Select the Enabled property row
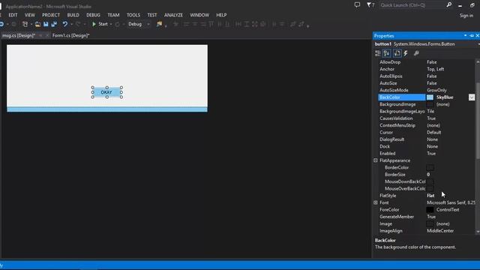Viewport: 480px width, 270px height. [x=427, y=154]
